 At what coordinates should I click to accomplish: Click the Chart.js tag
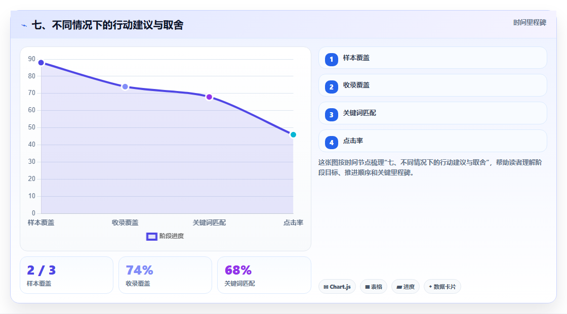click(x=337, y=287)
